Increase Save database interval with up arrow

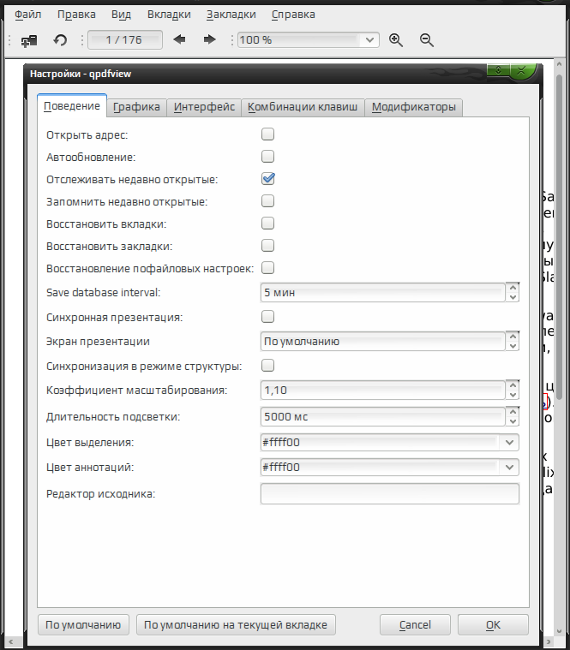coord(513,288)
